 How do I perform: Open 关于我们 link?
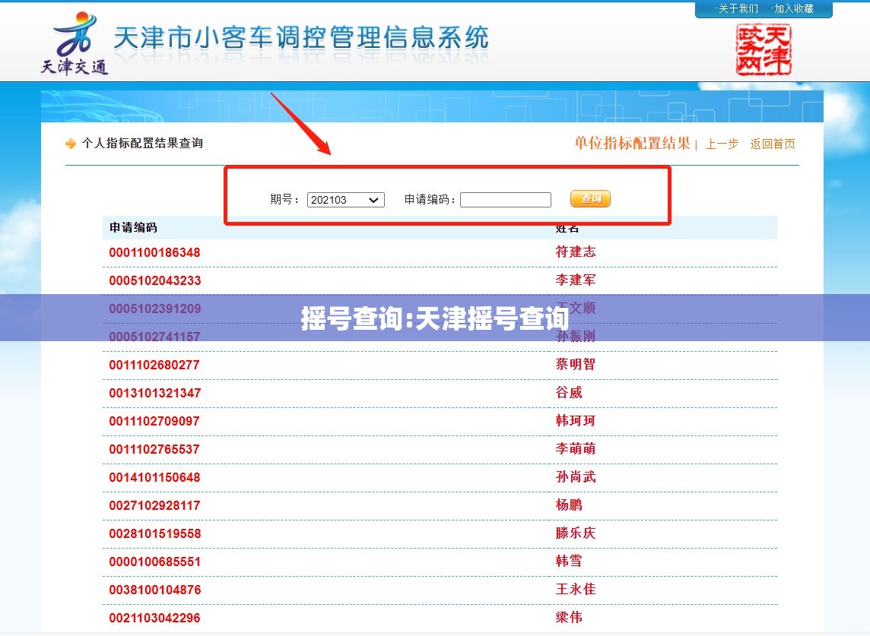click(x=737, y=8)
